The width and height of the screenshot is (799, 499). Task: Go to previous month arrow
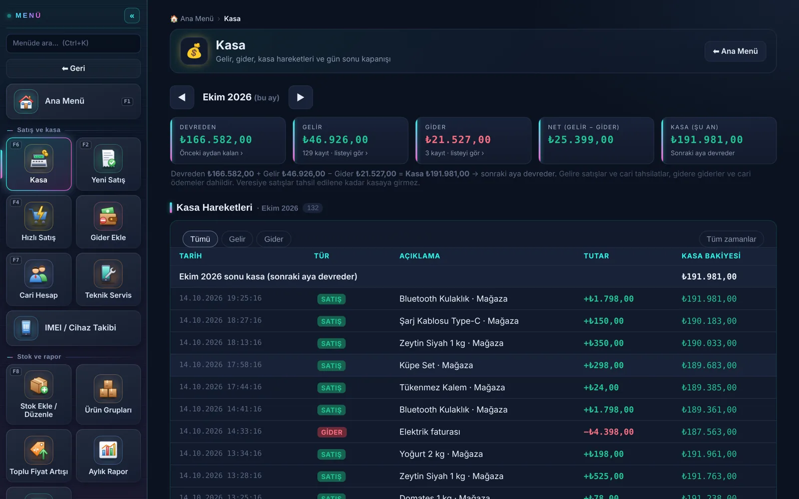(x=182, y=97)
